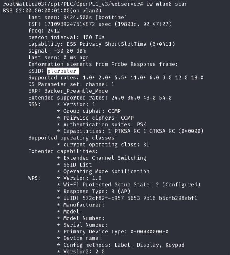Click the ERP Barker_Preamble_Mode line
This screenshot has height=255, width=230.
pos(68,91)
